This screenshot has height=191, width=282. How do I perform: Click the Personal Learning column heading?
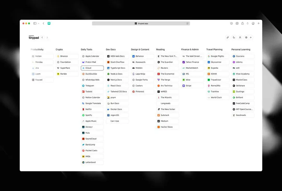pos(241,49)
